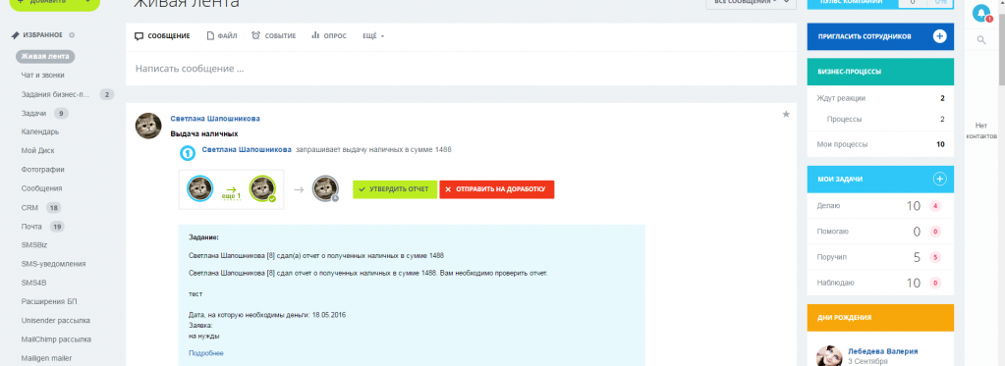Viewport: 1005px width, 366px height.
Task: Click Пульс компании header
Action: click(852, 3)
